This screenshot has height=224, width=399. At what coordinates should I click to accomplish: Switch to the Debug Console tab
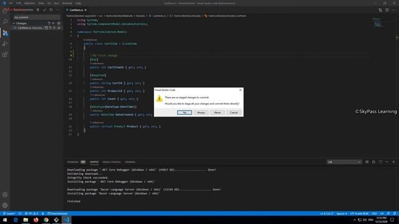[112, 162]
